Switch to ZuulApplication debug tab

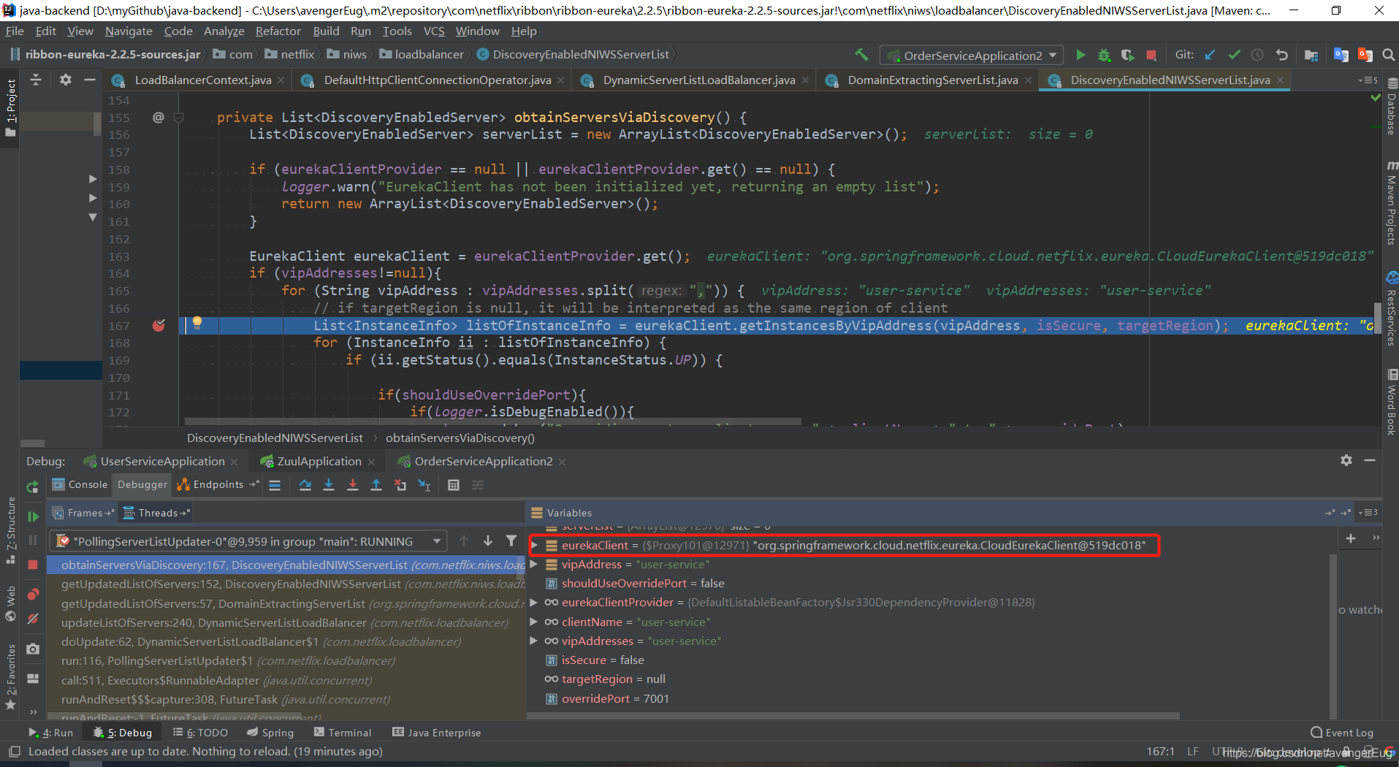tap(319, 462)
